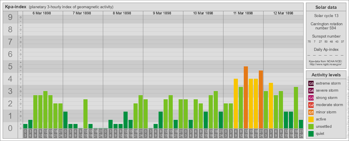Click the green 9-12 bar on 11 Mar
This screenshot has height=141, width=349.
[x=241, y=108]
